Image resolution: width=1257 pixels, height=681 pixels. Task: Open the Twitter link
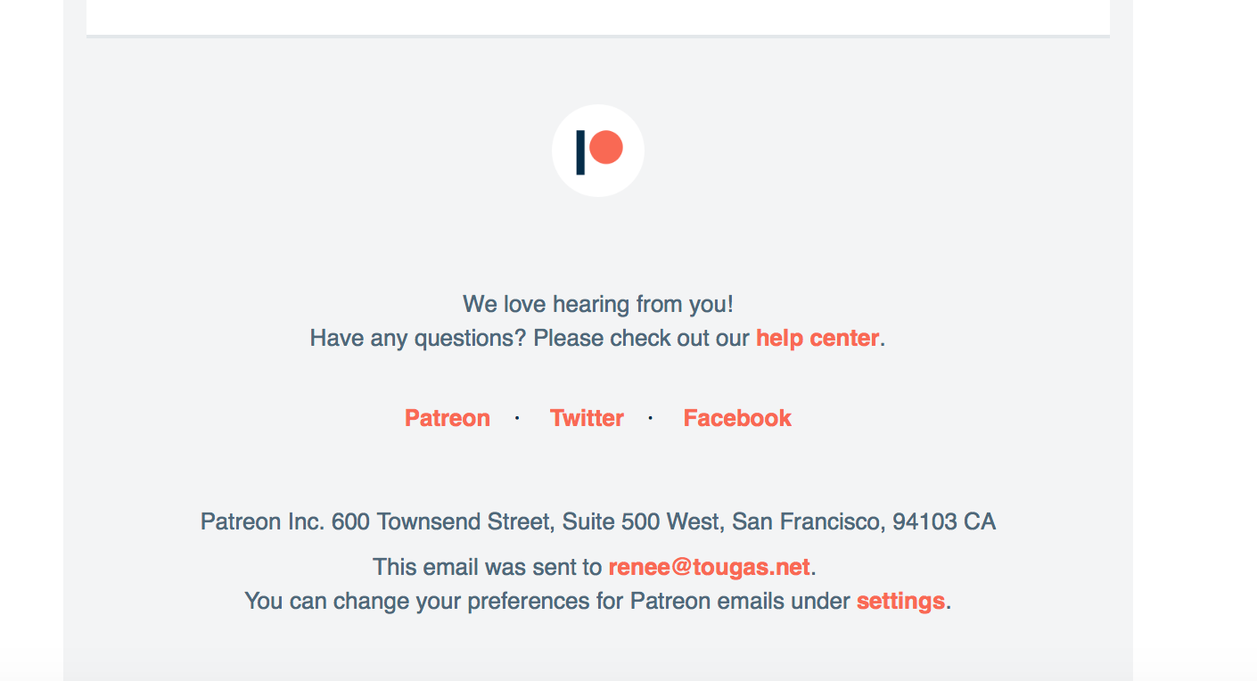(587, 418)
